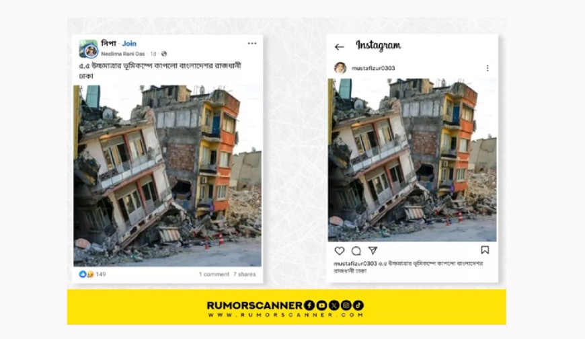Like the post with the heart icon
This screenshot has width=585, height=339.
coord(340,251)
